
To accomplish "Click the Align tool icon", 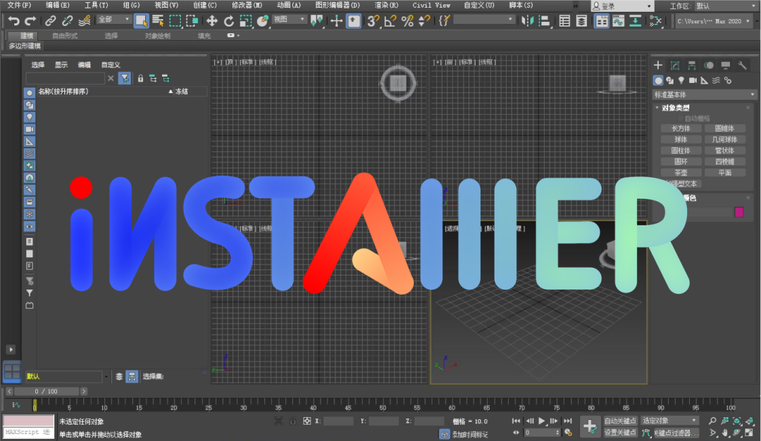I will coord(545,21).
